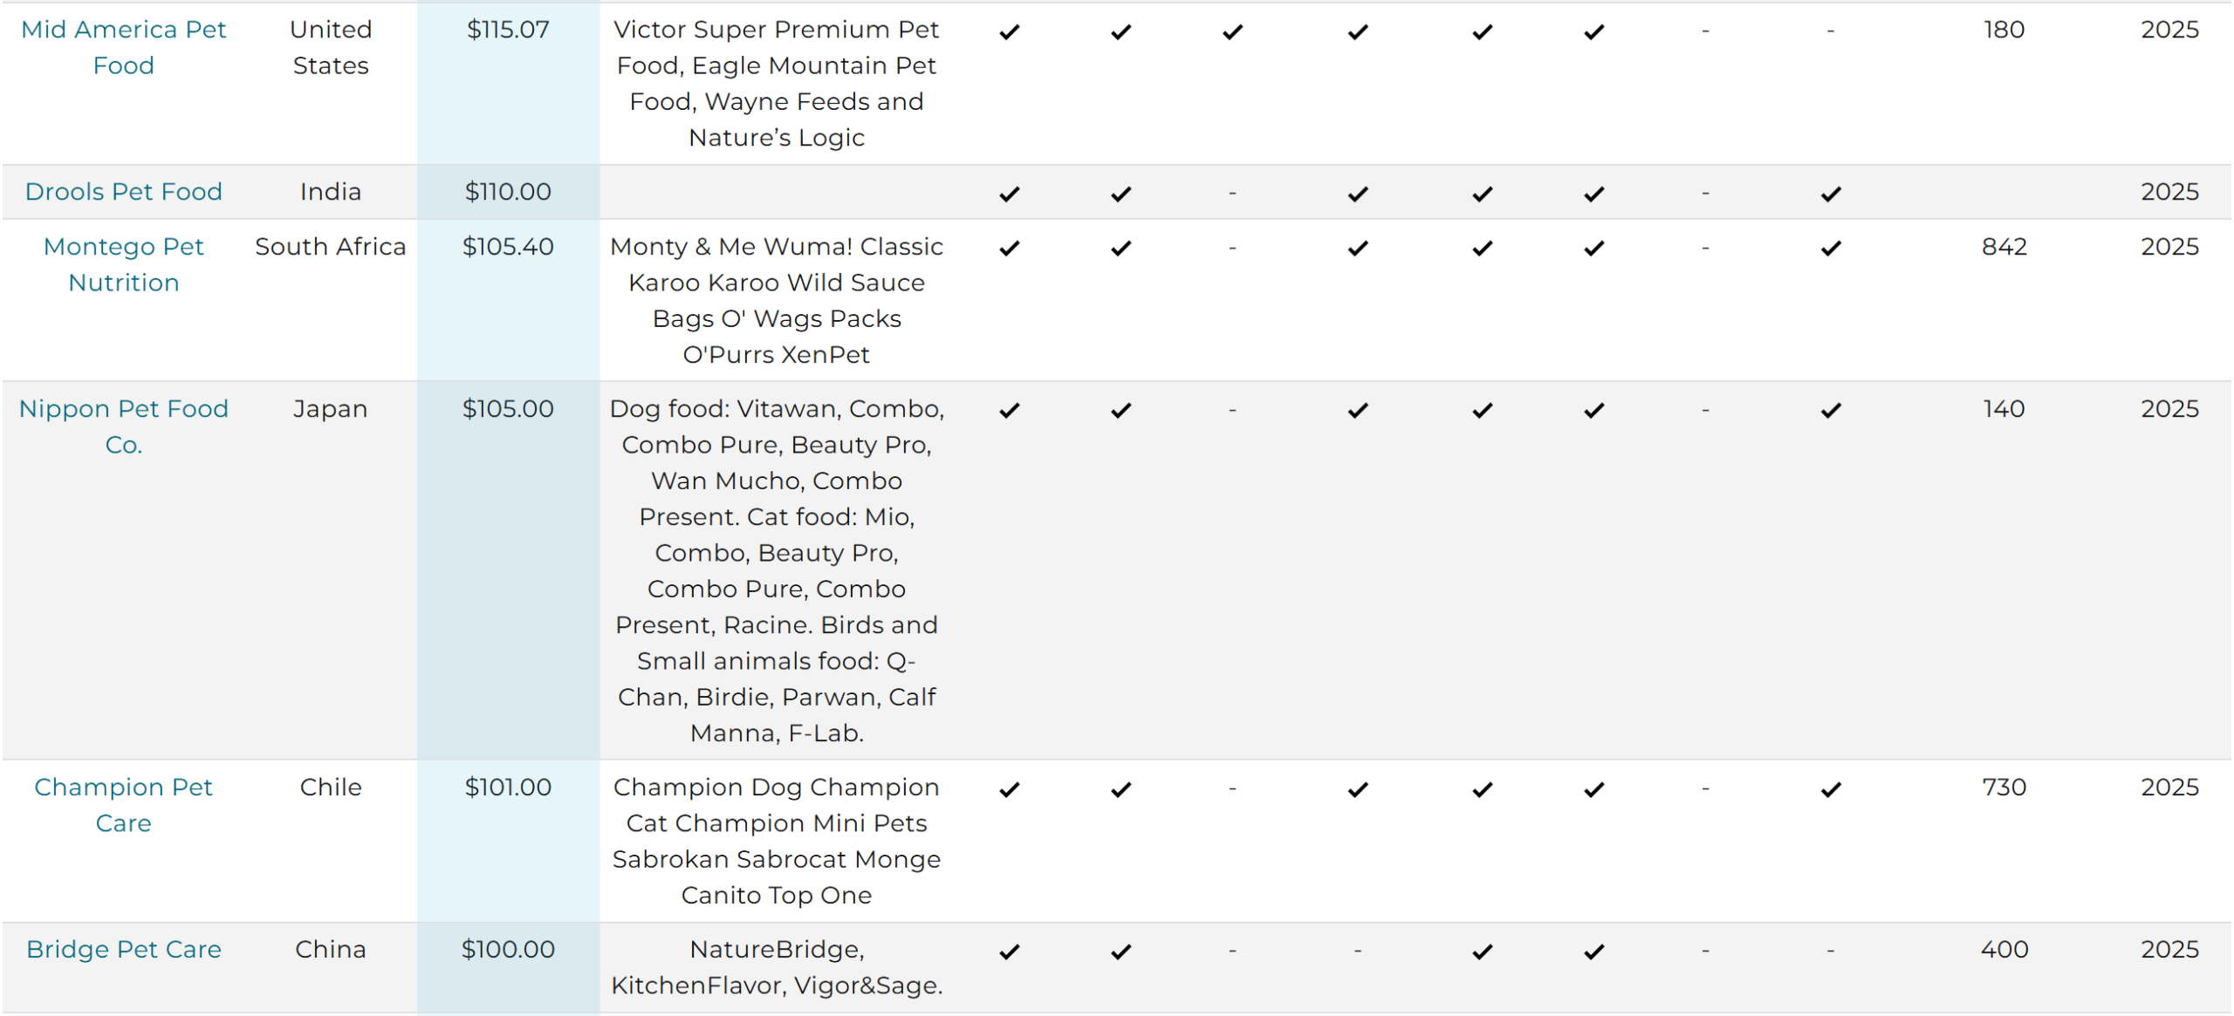Click the last checkmark in the Bridge Pet Care row
Screen dimensions: 2234x1016
(x=1594, y=952)
